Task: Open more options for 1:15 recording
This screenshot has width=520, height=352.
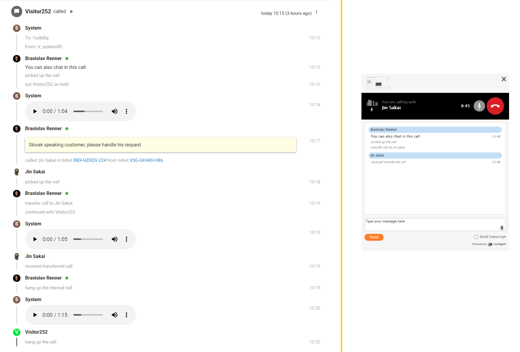Action: coord(126,315)
